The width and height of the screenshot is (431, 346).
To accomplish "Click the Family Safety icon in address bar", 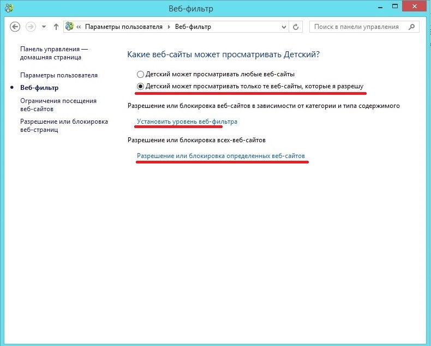I will 69,26.
